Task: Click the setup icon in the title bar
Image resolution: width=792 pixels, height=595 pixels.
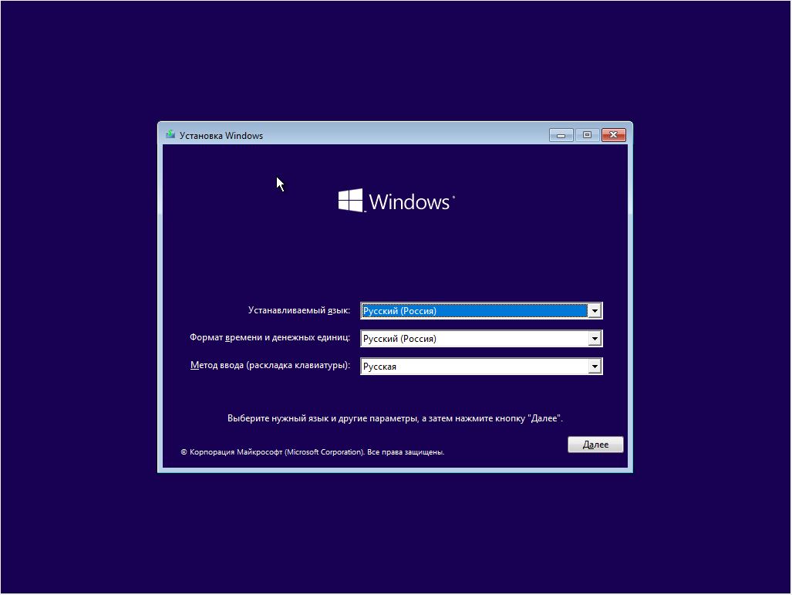Action: 171,134
